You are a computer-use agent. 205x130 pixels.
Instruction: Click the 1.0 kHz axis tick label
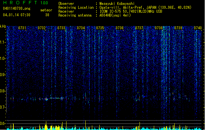[x=3, y=58]
